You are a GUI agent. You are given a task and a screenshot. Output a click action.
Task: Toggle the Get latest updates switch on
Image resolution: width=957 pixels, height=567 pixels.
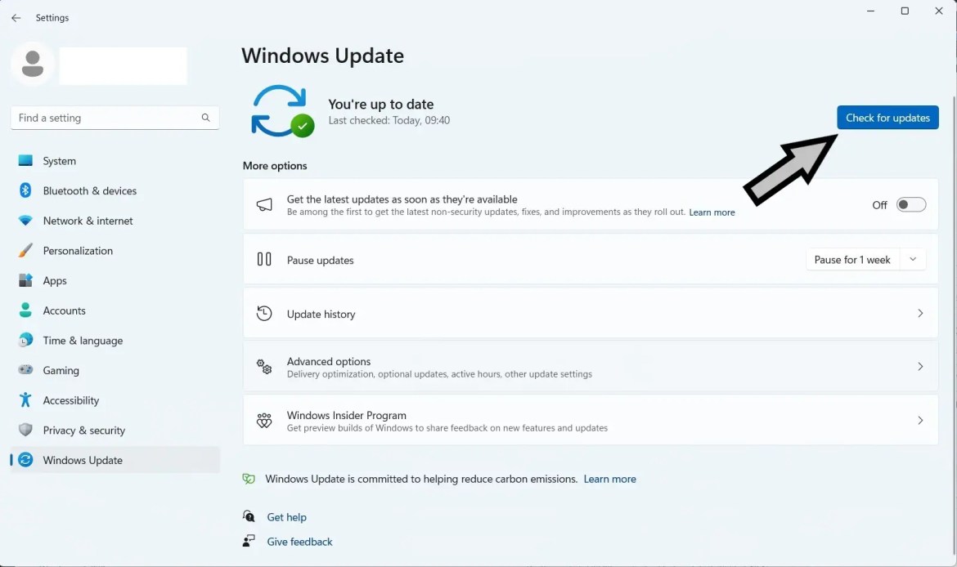(910, 205)
